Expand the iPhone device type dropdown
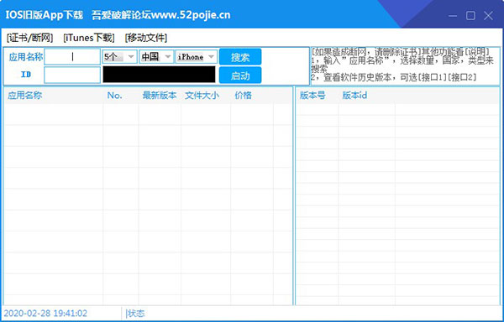The height and width of the screenshot is (322, 504). click(197, 57)
